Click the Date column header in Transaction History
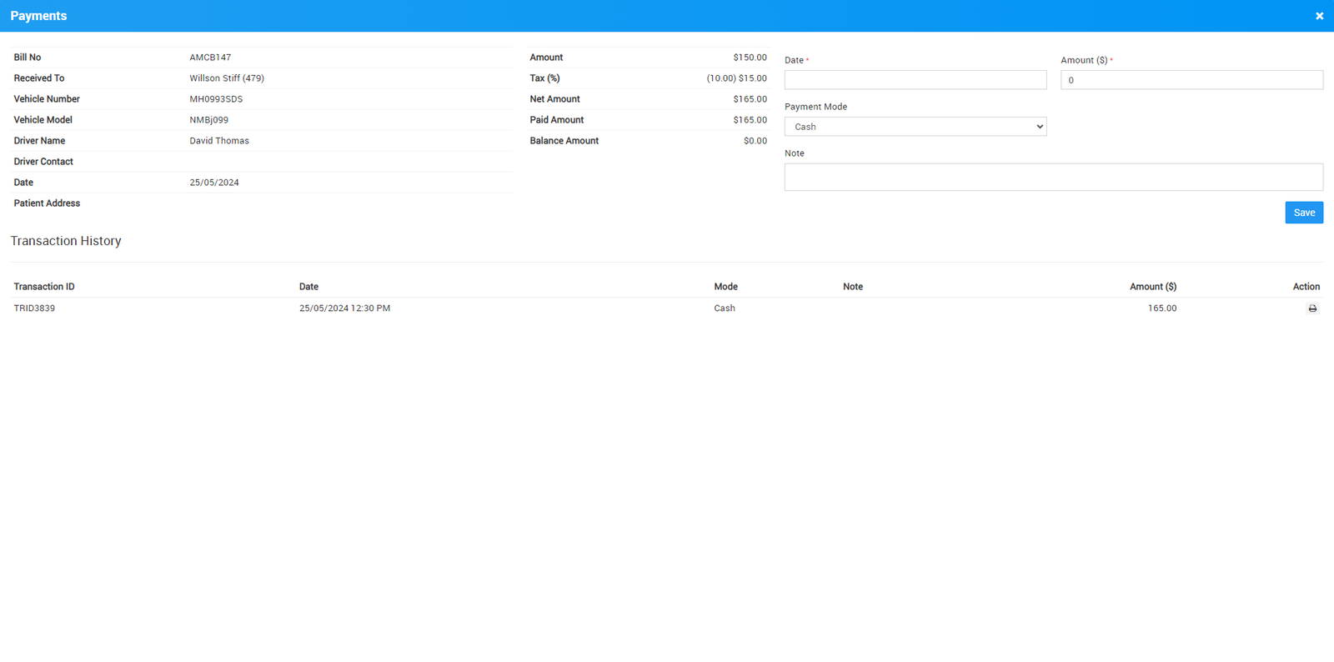1334x662 pixels. point(308,287)
